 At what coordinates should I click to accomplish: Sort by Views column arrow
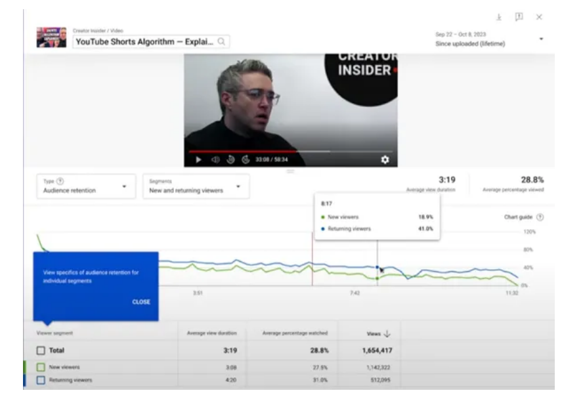coord(387,333)
